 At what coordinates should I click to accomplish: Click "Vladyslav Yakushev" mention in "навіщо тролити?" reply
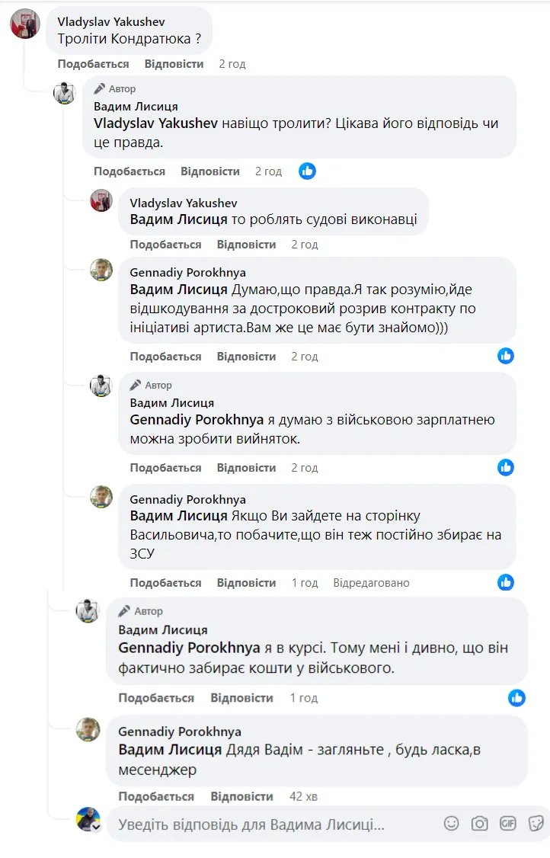[x=156, y=123]
